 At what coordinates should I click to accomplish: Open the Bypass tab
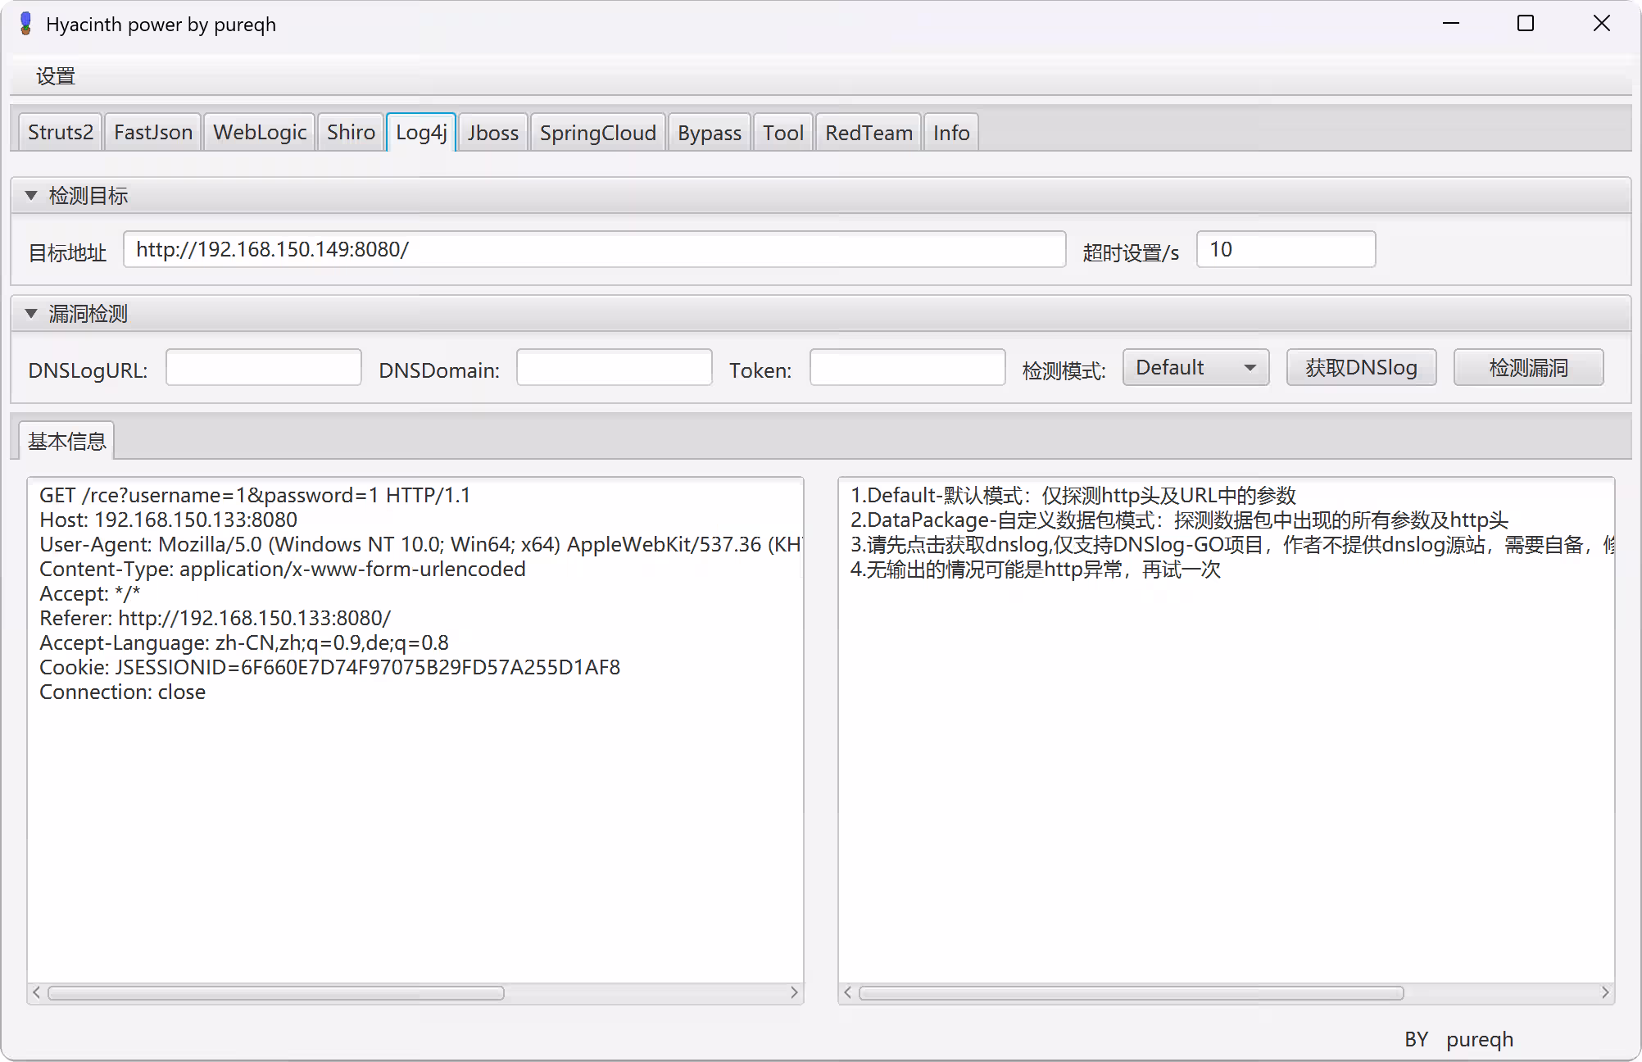709,131
